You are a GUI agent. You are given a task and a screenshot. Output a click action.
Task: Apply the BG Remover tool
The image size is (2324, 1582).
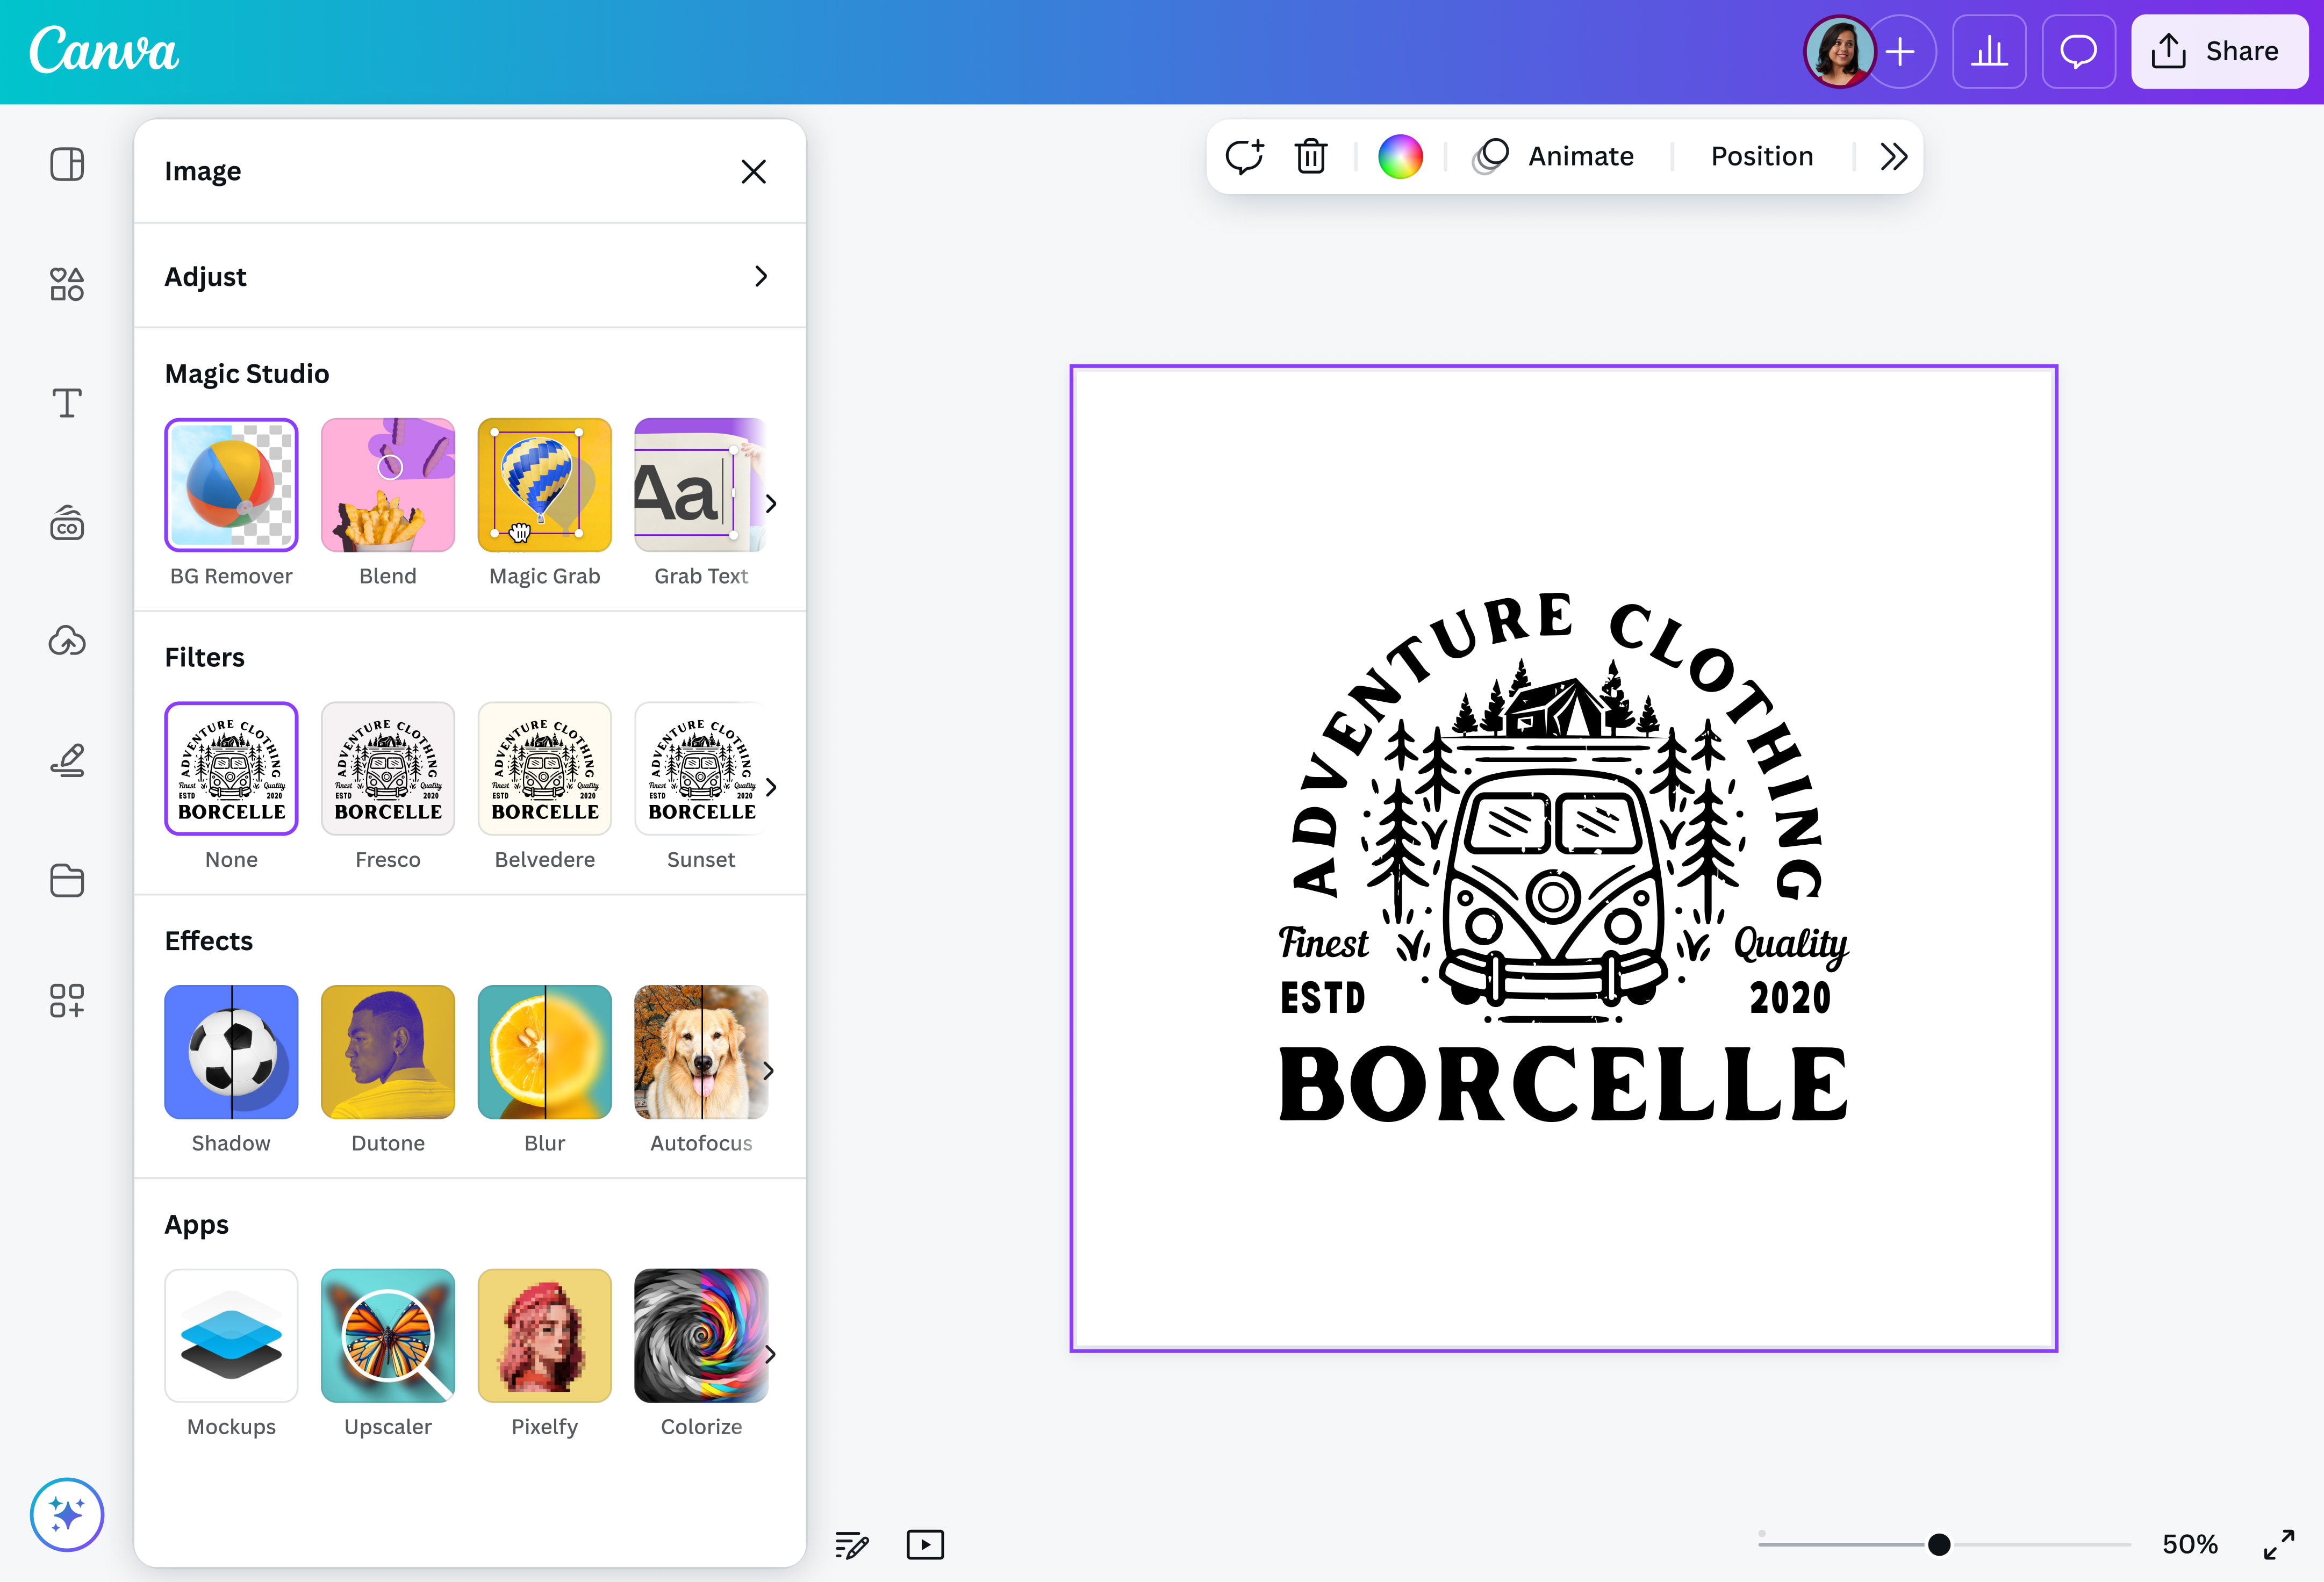[x=231, y=485]
